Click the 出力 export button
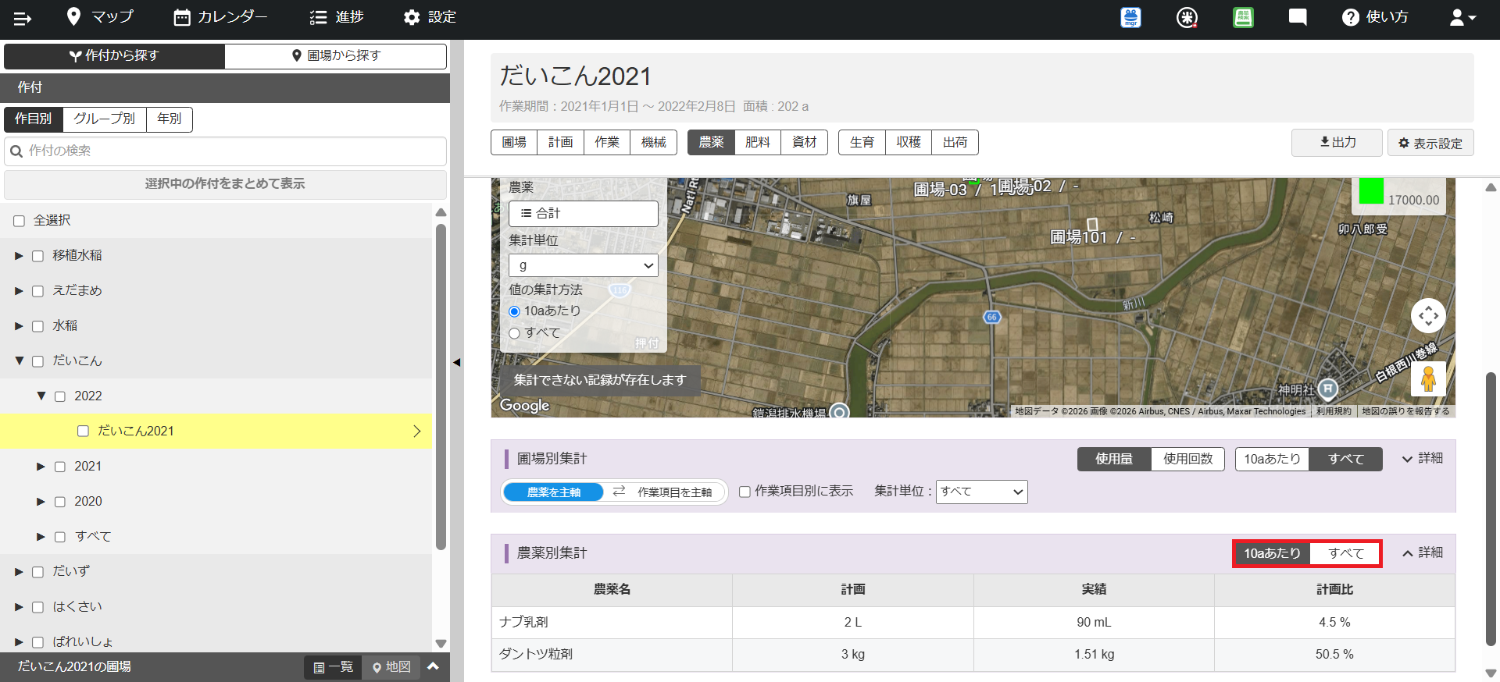This screenshot has height=682, width=1500. click(x=1337, y=143)
